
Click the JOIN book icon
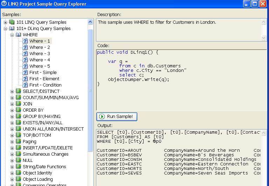point(18,104)
